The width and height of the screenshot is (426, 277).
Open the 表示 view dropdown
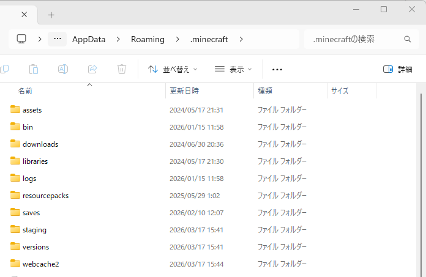coord(233,69)
